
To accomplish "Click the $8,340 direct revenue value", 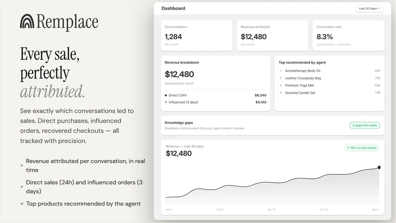I will click(260, 95).
